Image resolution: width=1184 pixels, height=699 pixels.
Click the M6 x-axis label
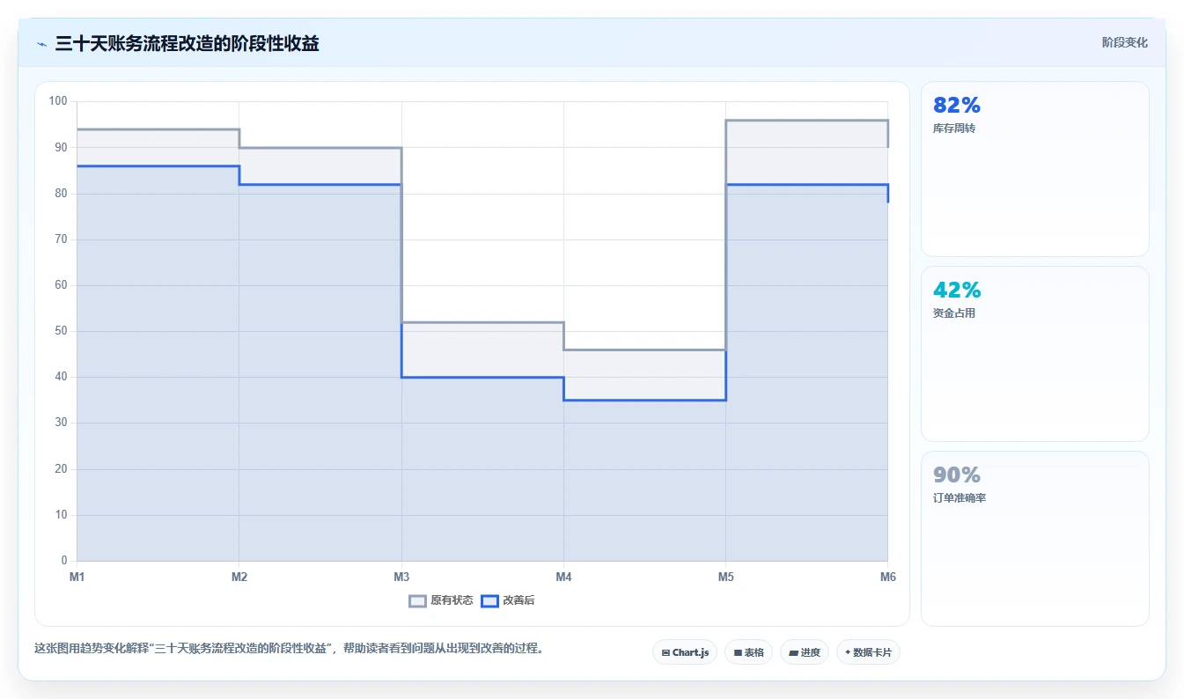pyautogui.click(x=887, y=577)
